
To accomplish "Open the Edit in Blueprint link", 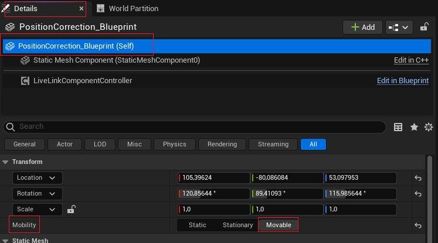I will coord(402,81).
